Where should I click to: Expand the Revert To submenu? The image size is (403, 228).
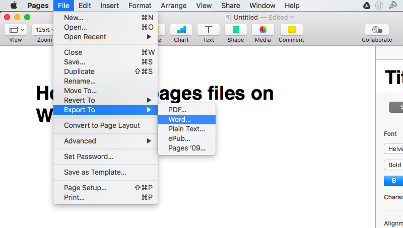click(105, 100)
